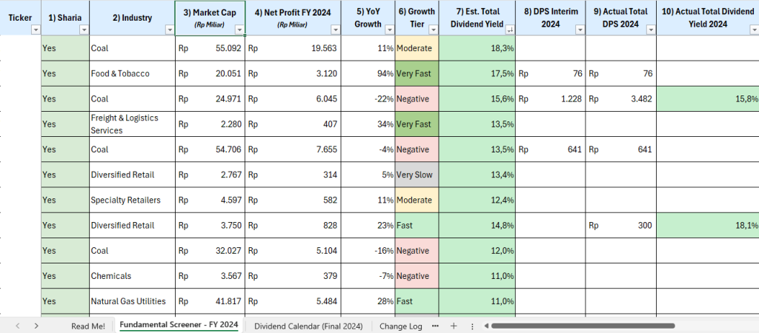Click the DPS Interim 2024 filter arrow
This screenshot has width=759, height=333.
pos(579,30)
